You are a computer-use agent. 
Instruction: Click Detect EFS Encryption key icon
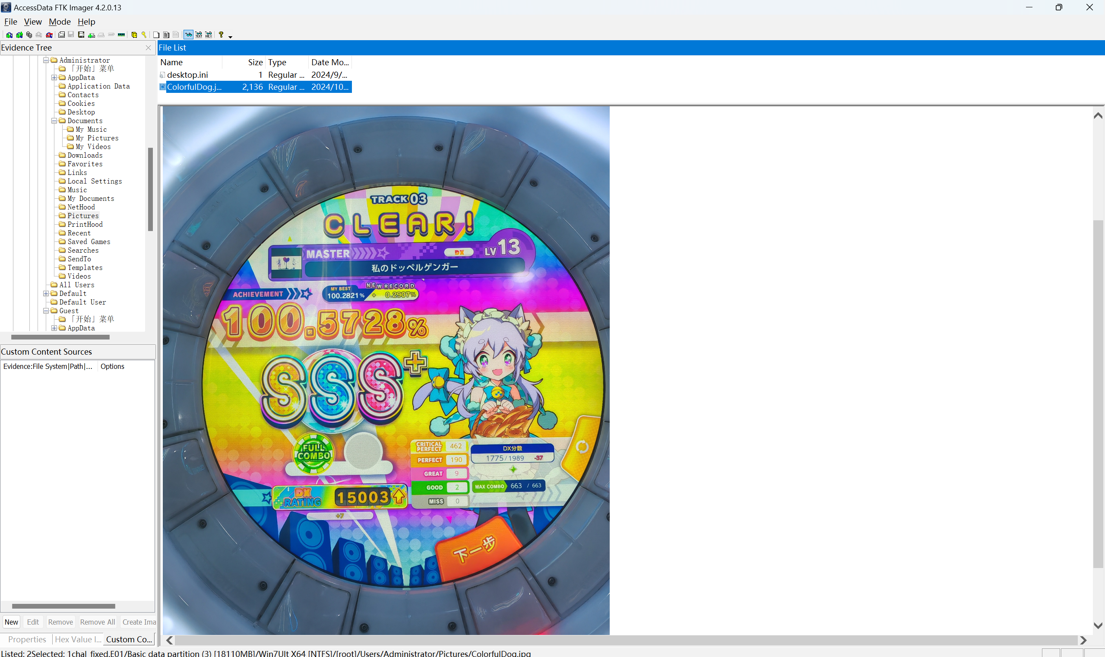point(144,35)
